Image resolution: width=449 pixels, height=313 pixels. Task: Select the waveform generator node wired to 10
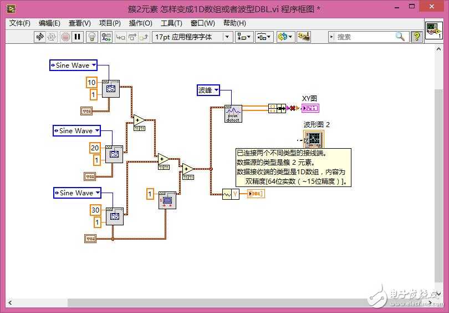(111, 89)
